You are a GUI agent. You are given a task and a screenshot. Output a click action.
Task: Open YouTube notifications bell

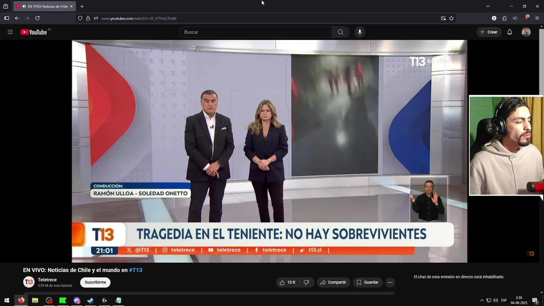[x=510, y=32]
